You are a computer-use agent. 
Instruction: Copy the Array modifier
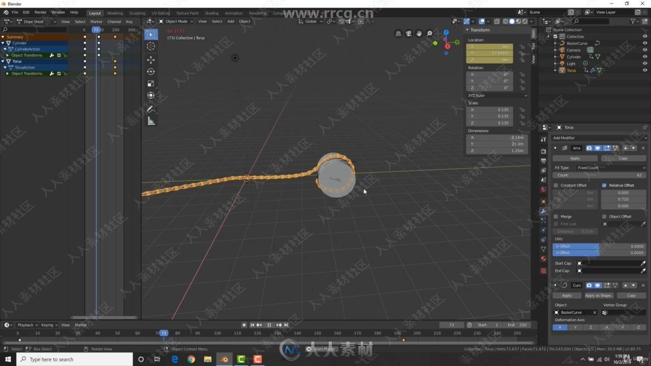click(623, 158)
